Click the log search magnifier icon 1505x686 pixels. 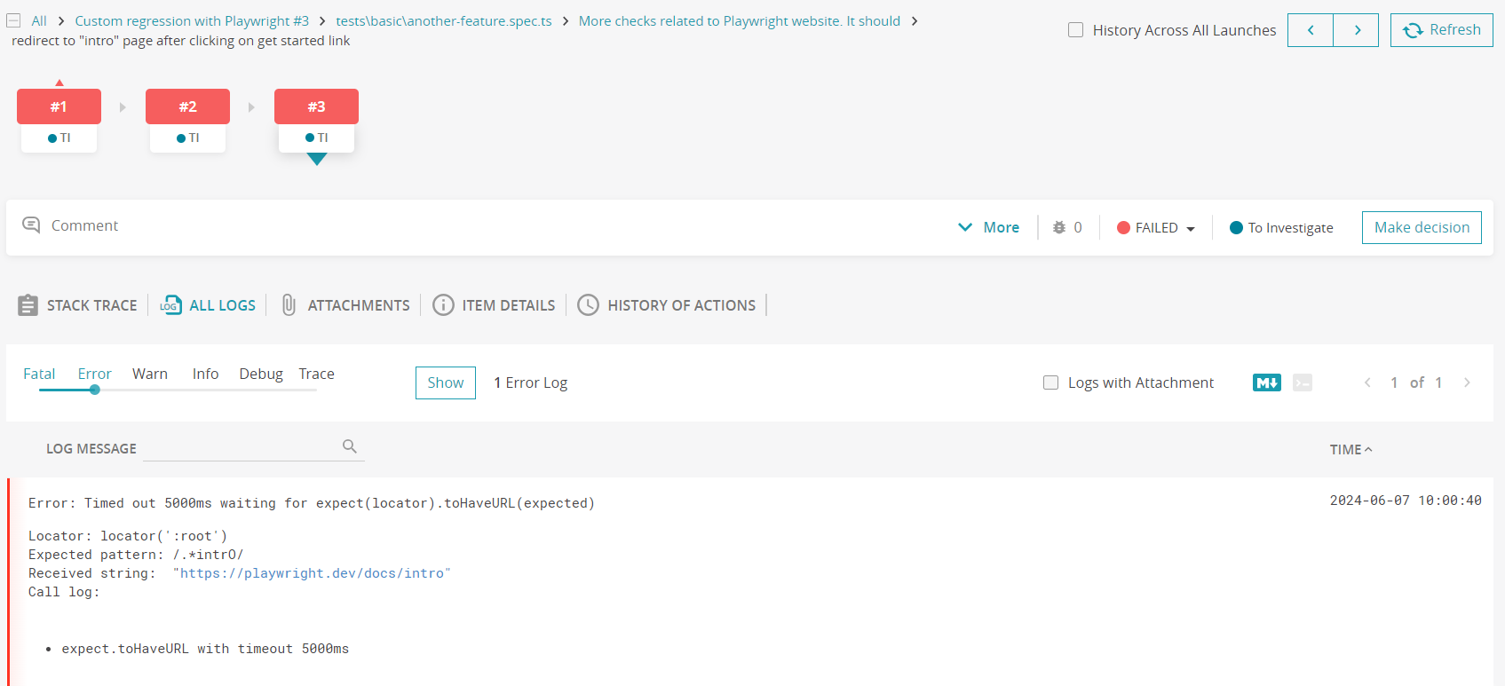pyautogui.click(x=350, y=446)
